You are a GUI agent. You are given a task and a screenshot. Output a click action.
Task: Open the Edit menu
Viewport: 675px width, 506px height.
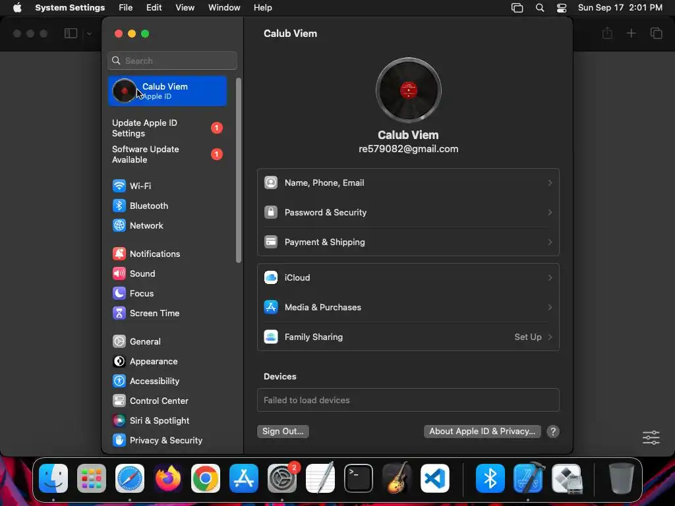point(154,8)
